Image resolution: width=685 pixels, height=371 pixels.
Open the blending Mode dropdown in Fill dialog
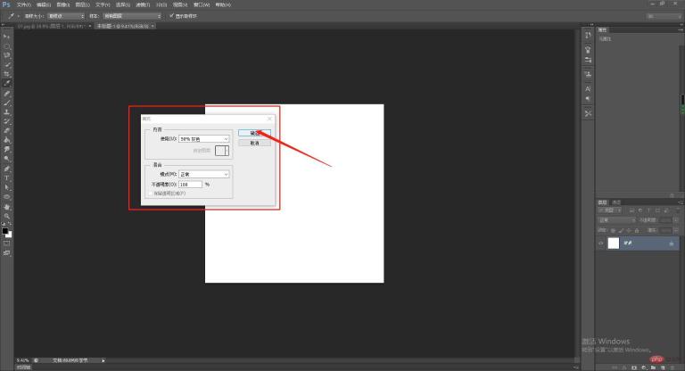pyautogui.click(x=204, y=175)
